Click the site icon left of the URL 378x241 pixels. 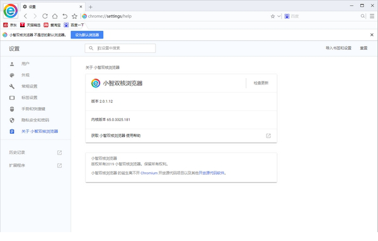(x=84, y=16)
